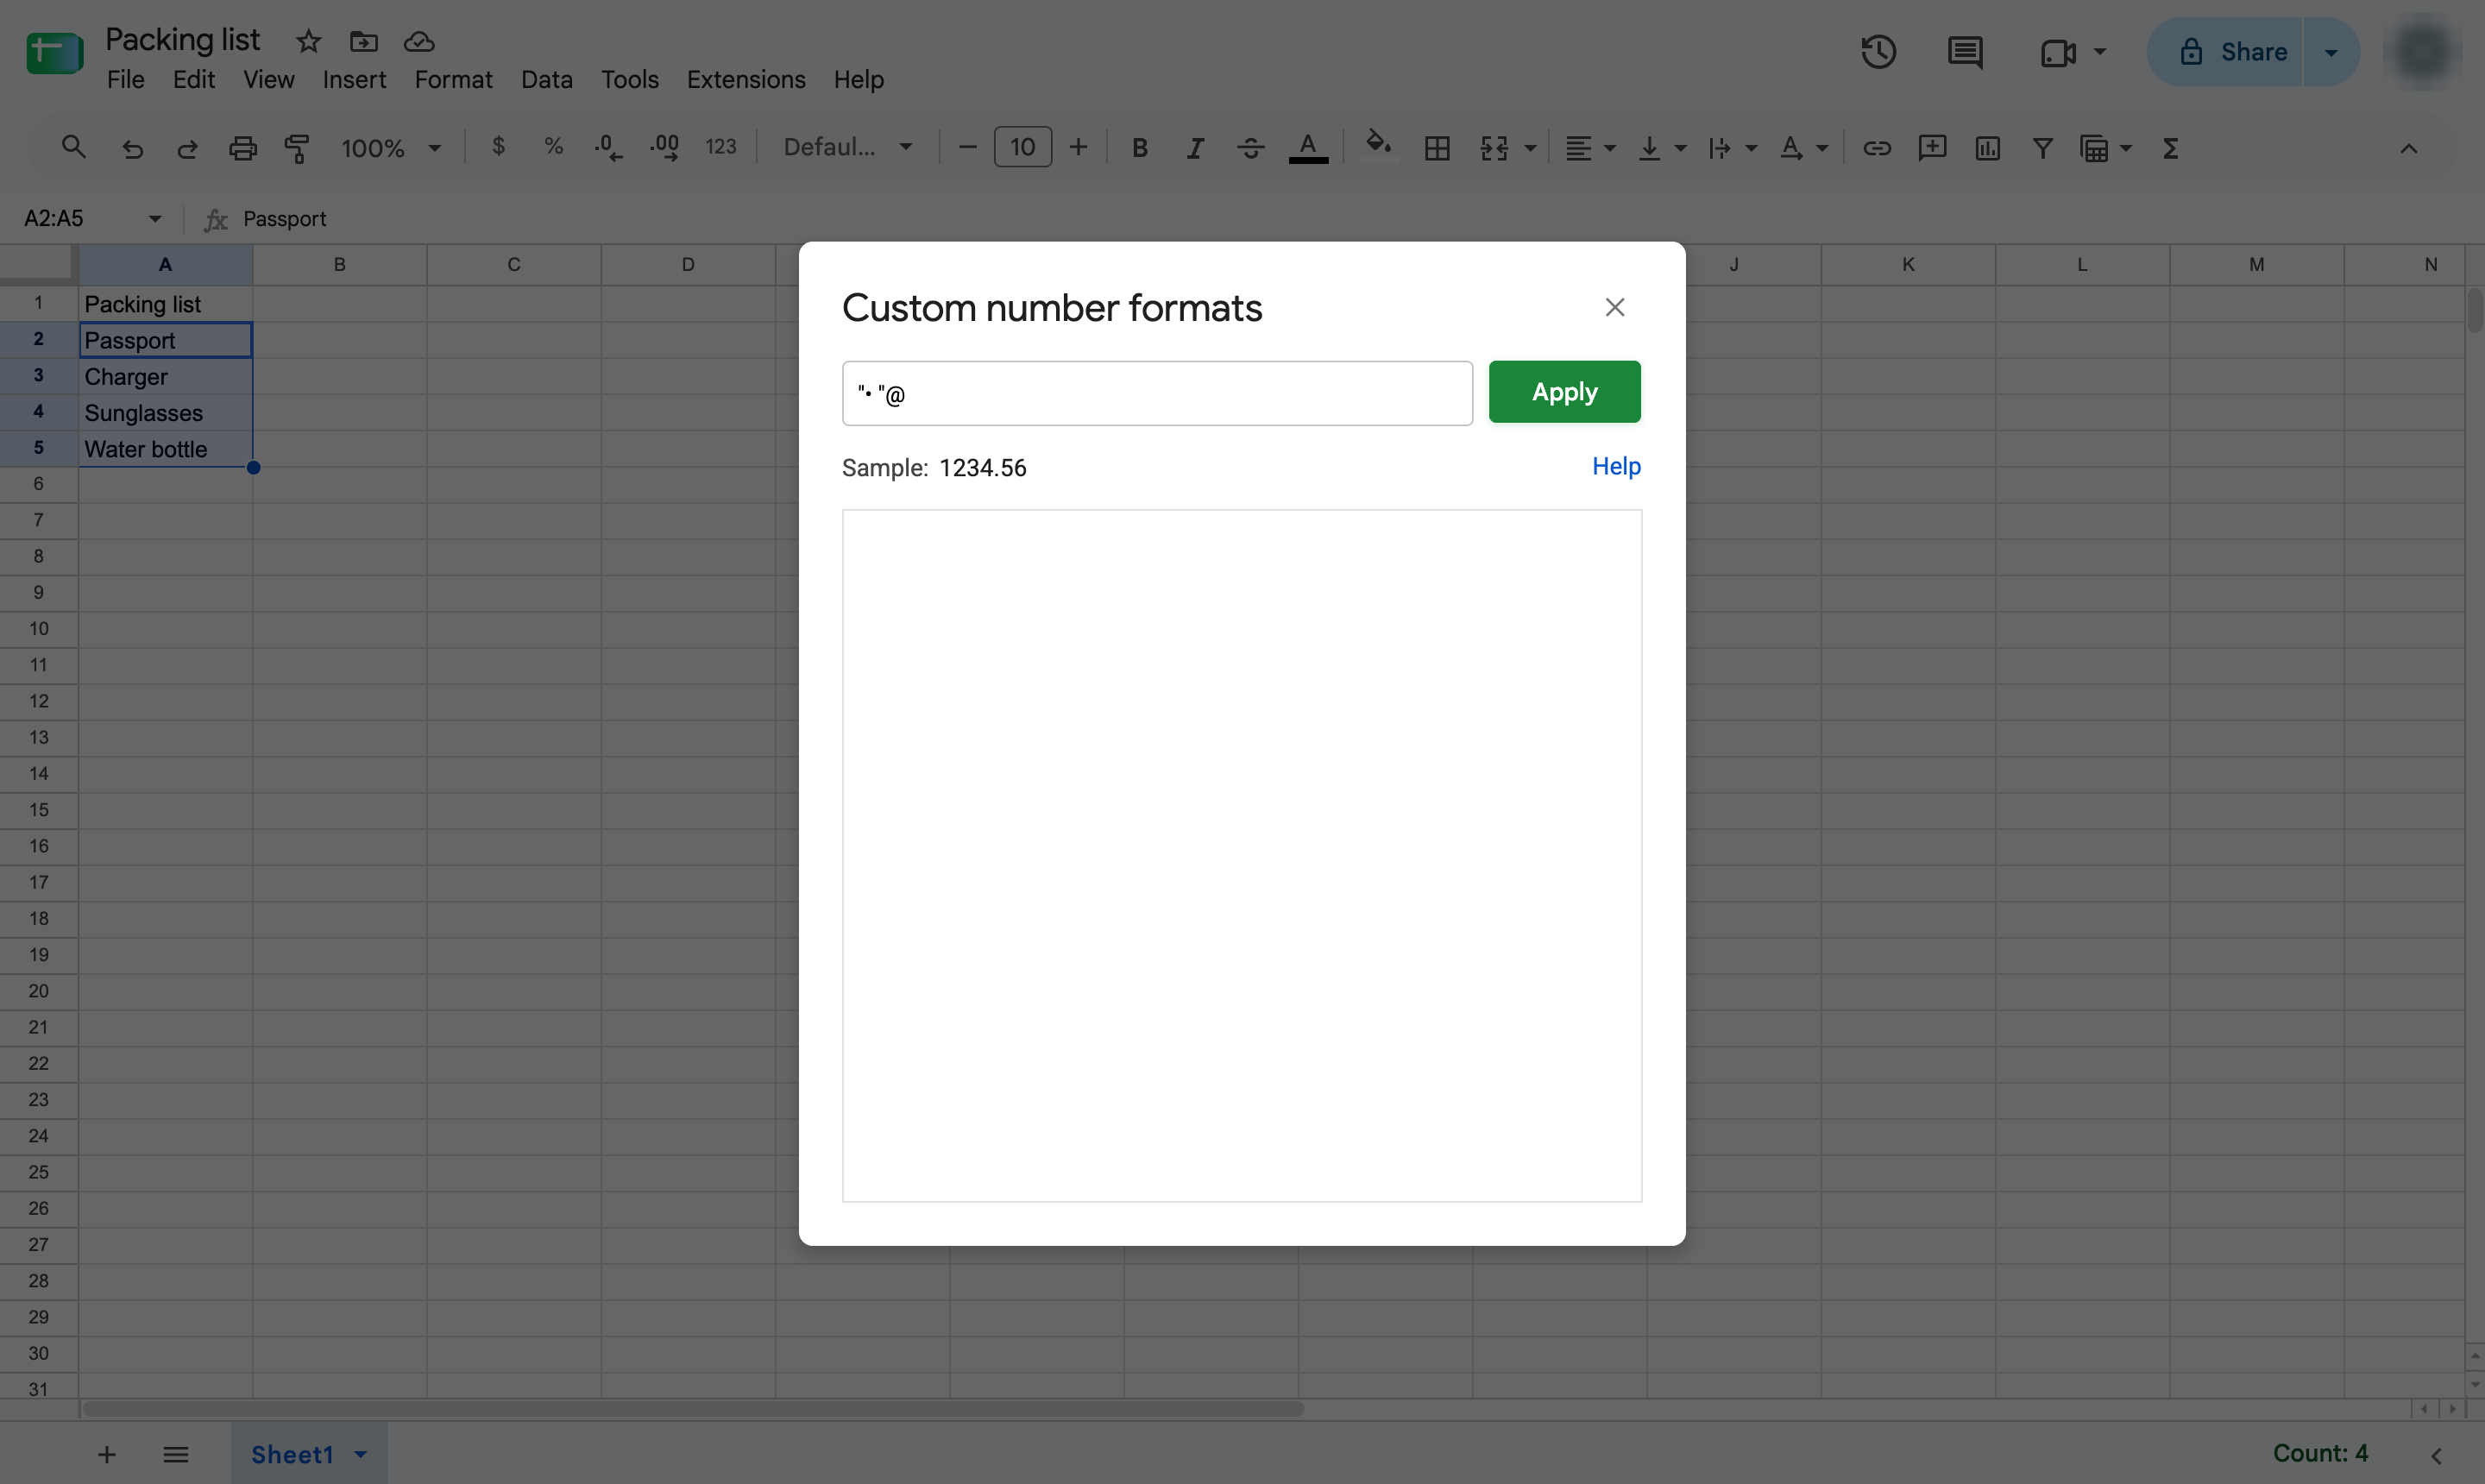Screen dimensions: 2485x1484
Task: Close the Custom number formats dialog
Action: point(1614,308)
